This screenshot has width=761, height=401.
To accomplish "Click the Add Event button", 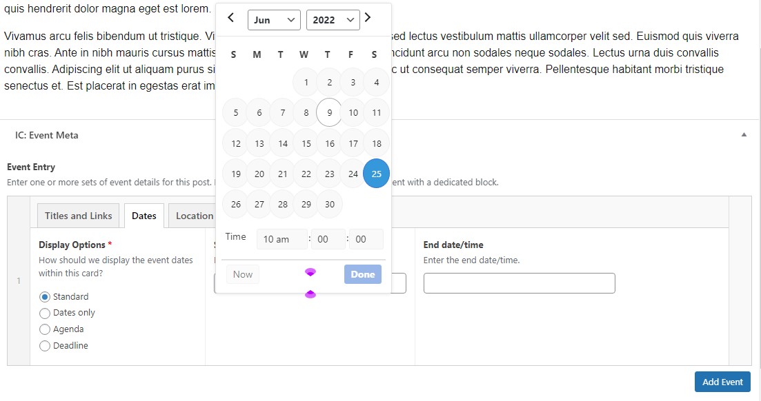I will pos(722,382).
